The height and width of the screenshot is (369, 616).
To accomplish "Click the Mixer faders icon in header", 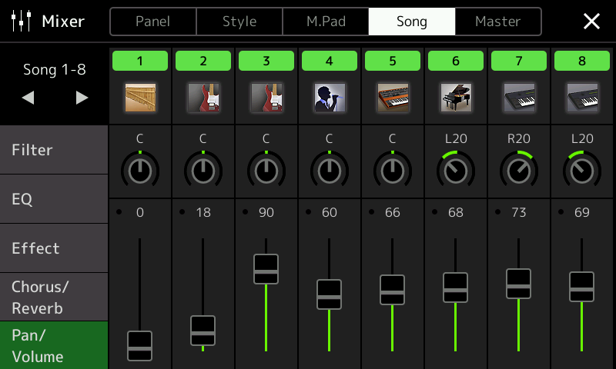I will pyautogui.click(x=21, y=21).
